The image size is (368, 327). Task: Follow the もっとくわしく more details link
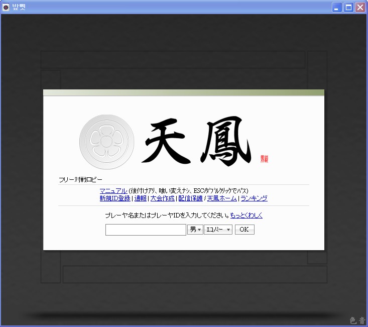coord(246,215)
